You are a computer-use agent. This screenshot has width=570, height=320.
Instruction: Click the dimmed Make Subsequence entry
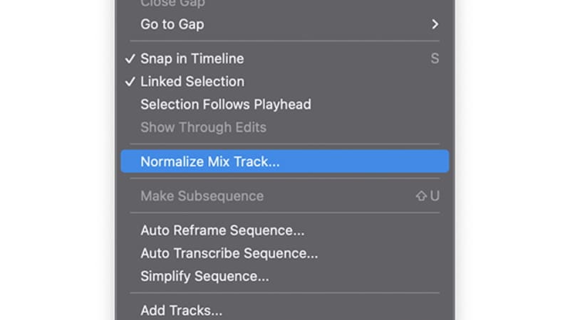click(x=202, y=196)
